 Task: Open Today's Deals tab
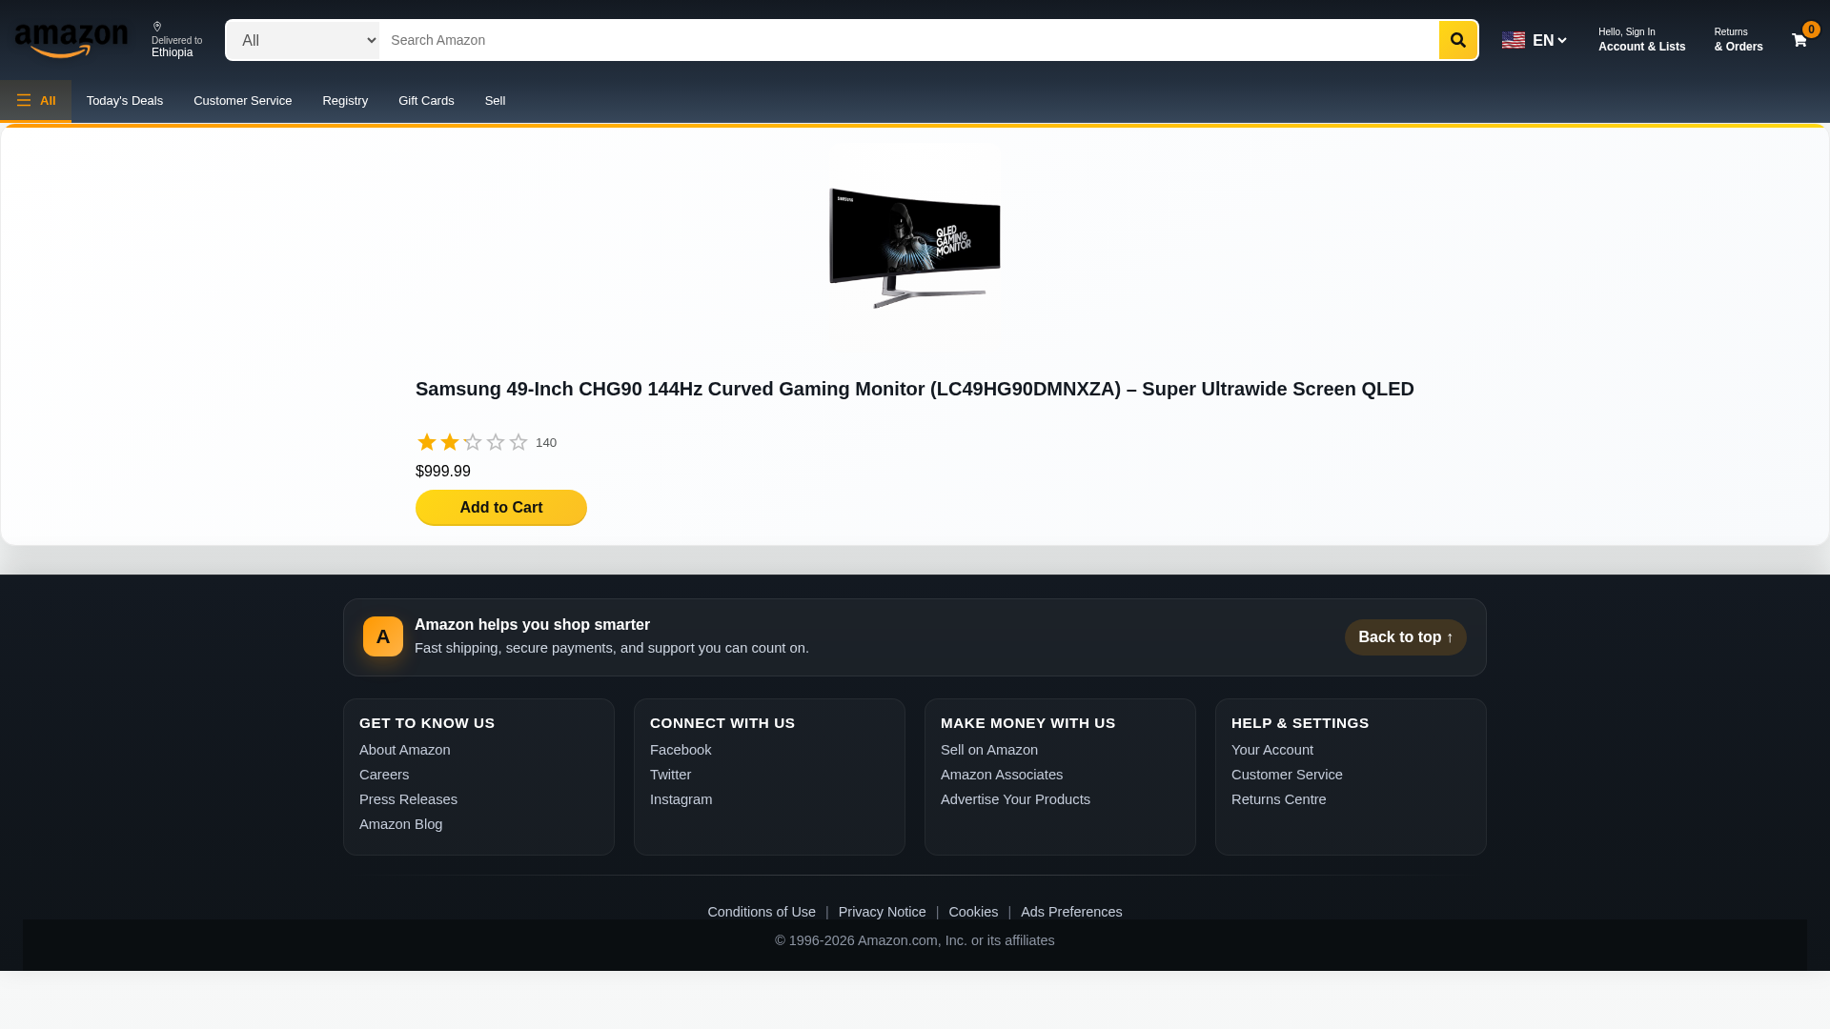click(x=125, y=100)
